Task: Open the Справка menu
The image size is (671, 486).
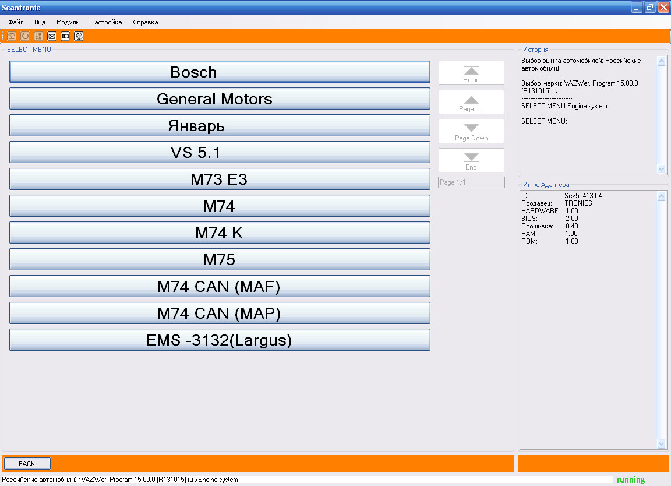Action: click(146, 22)
